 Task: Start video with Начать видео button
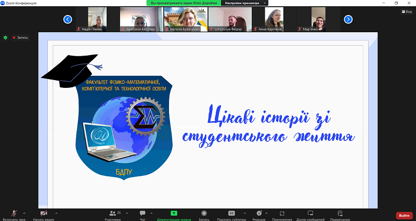point(44,215)
